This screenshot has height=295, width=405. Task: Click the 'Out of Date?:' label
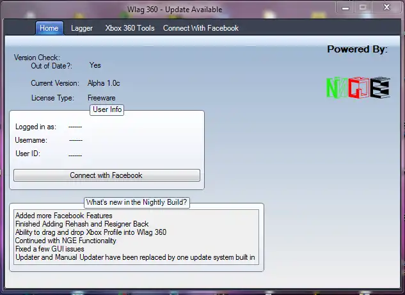coord(51,66)
